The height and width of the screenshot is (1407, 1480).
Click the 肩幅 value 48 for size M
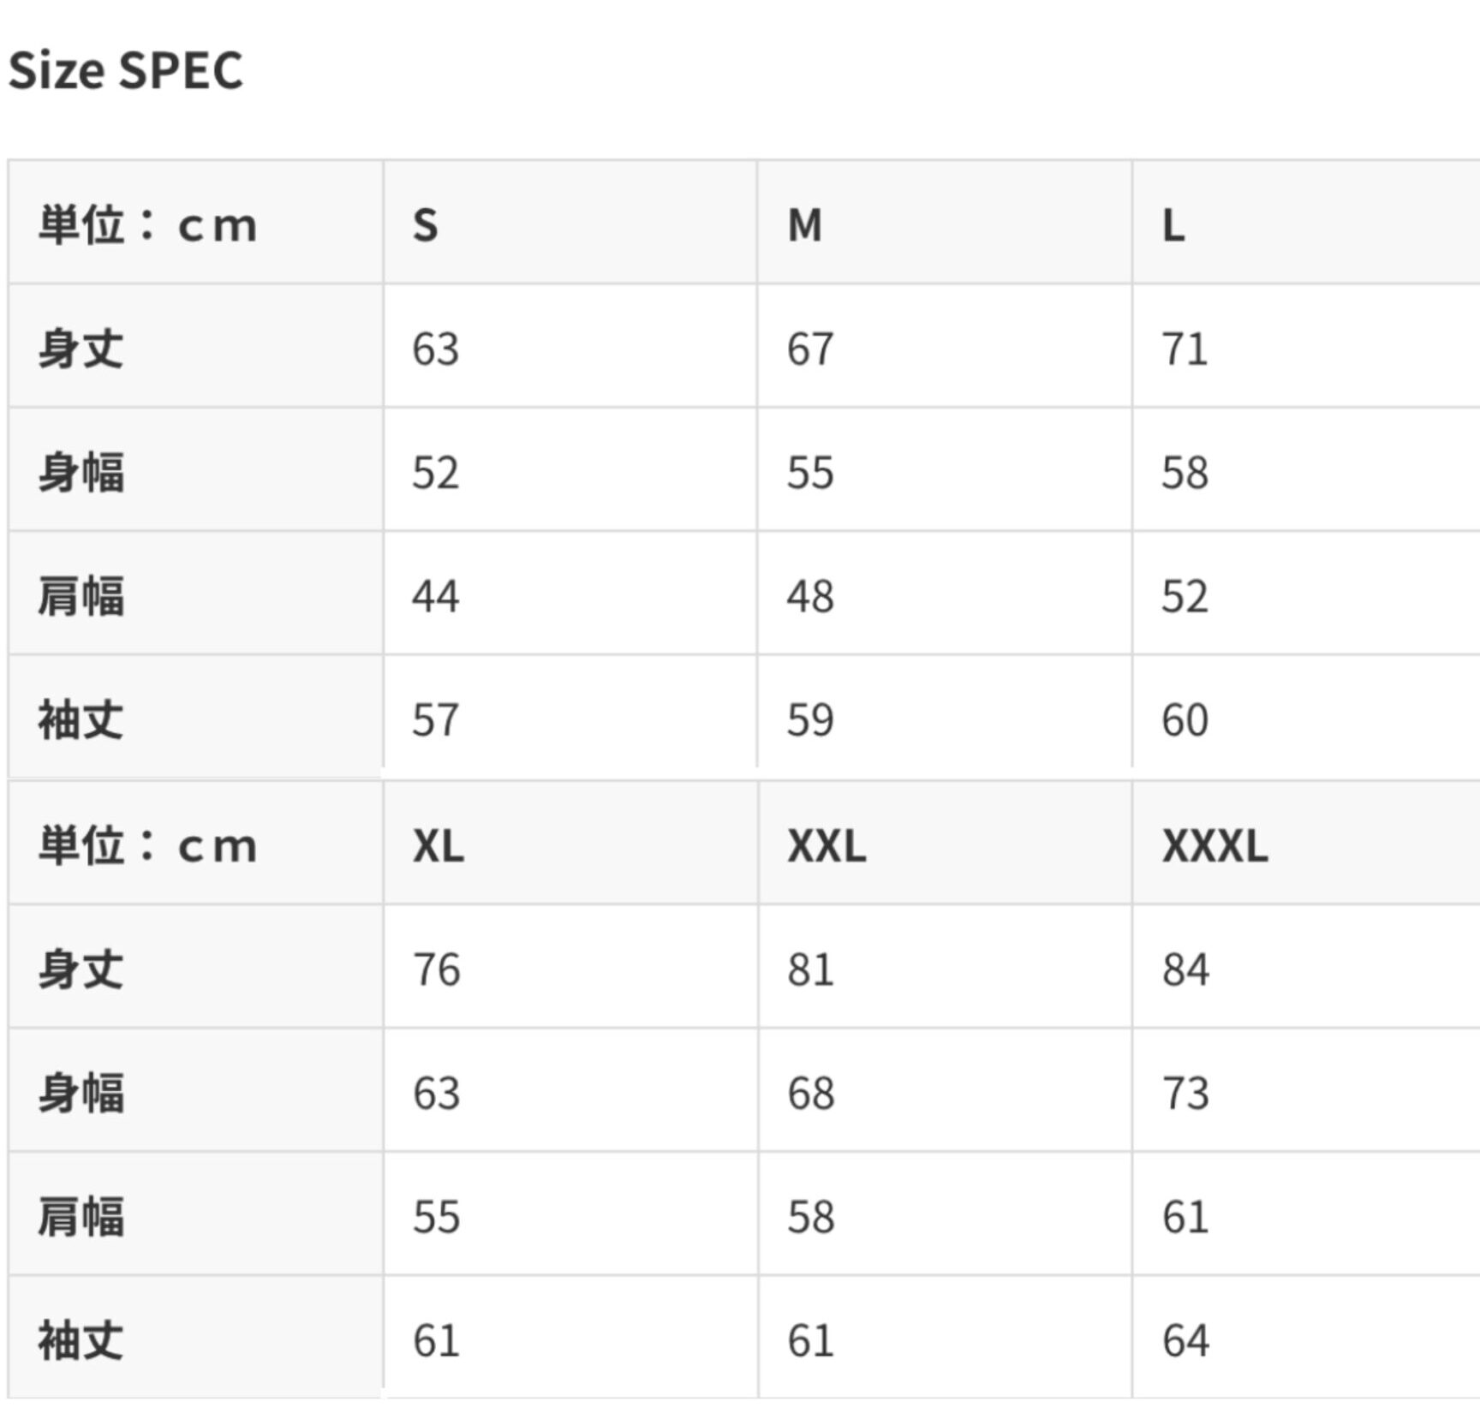tap(810, 596)
